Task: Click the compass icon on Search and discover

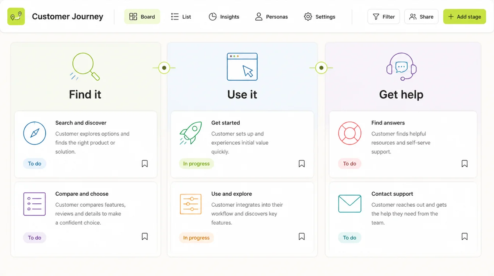Action: point(35,133)
